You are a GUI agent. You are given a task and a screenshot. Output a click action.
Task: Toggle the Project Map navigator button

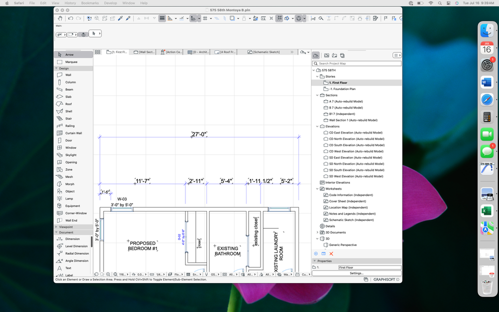(x=316, y=55)
